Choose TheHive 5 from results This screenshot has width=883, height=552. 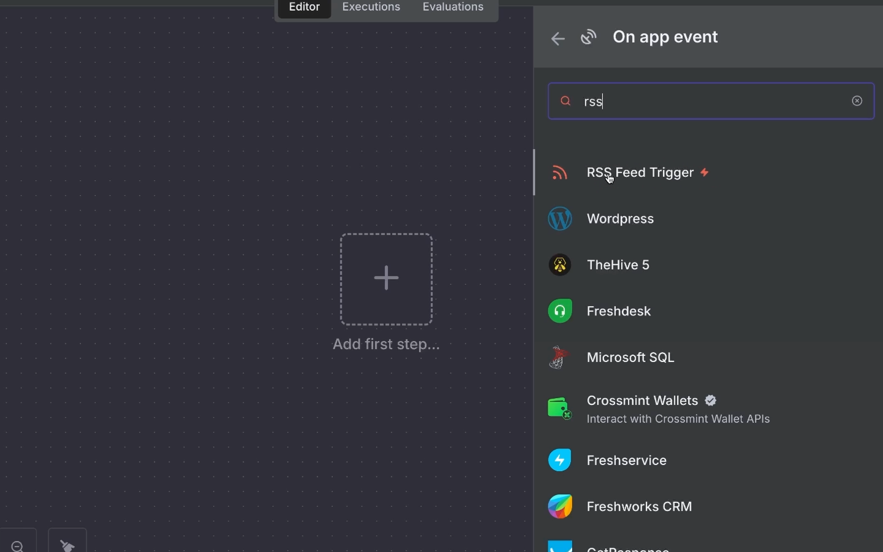click(709, 265)
